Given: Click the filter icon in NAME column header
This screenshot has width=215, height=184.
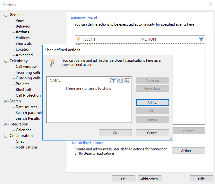Looking at the screenshot, I should [x=113, y=80].
